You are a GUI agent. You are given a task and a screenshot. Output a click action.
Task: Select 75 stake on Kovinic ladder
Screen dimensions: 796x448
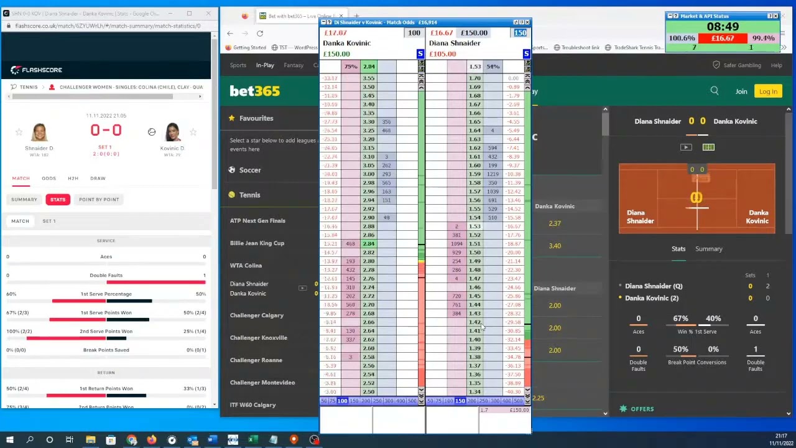(333, 401)
